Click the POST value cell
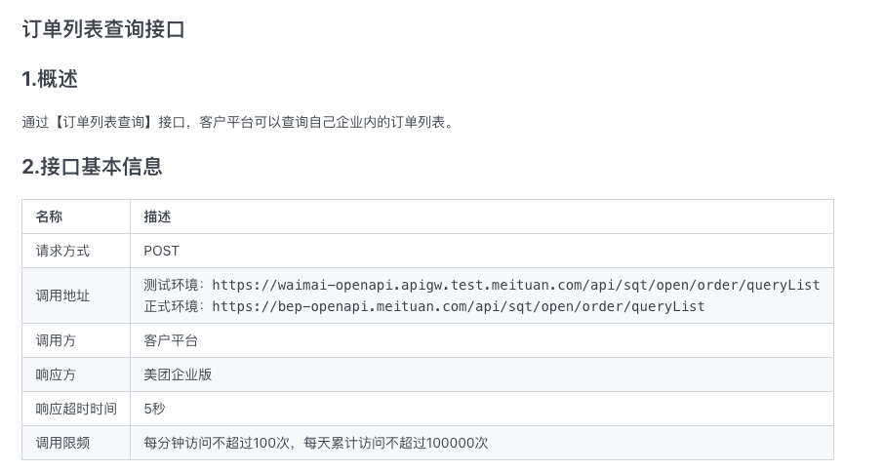The image size is (884, 472). pos(161,251)
